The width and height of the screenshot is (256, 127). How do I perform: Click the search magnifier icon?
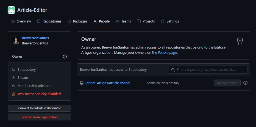point(173,70)
